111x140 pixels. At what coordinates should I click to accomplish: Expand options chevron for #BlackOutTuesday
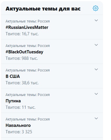click(96, 45)
